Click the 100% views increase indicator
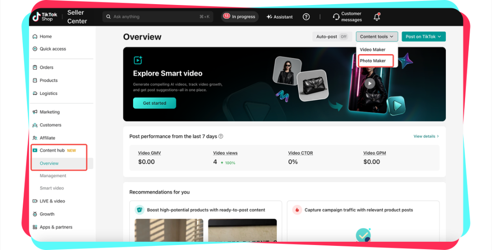 228,163
